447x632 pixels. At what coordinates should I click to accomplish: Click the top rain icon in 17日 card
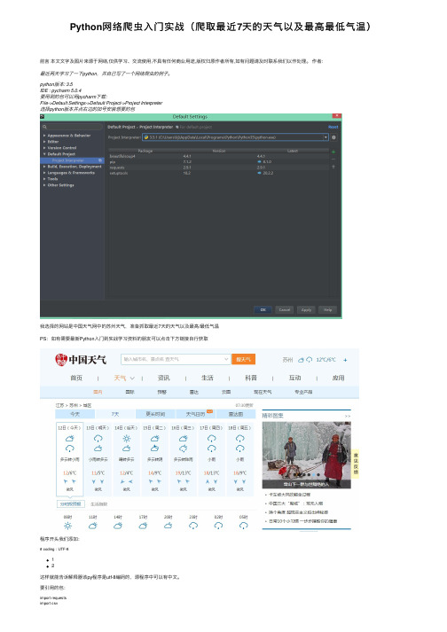[x=211, y=439]
